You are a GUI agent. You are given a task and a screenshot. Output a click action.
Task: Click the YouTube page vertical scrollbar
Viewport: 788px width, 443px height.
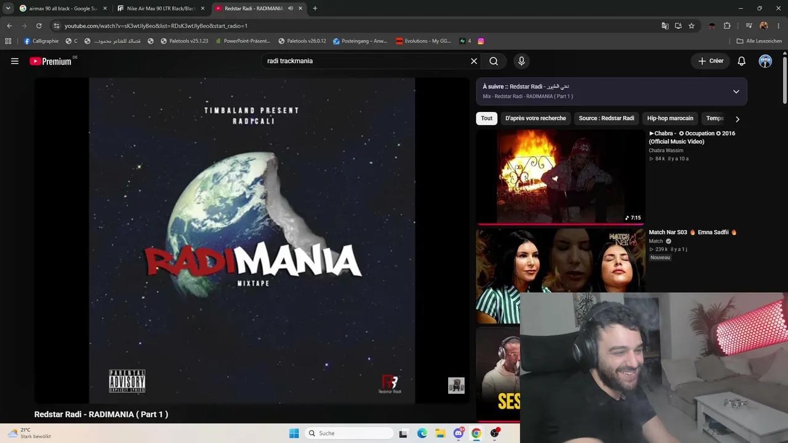(x=785, y=80)
